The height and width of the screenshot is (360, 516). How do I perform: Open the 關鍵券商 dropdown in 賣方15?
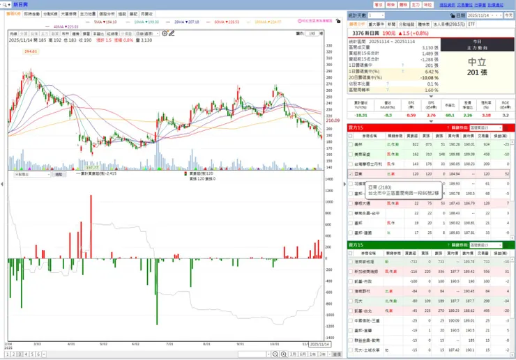click(486, 245)
